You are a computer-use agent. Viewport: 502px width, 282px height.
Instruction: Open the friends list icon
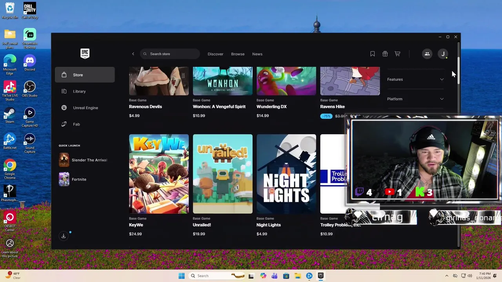click(427, 54)
